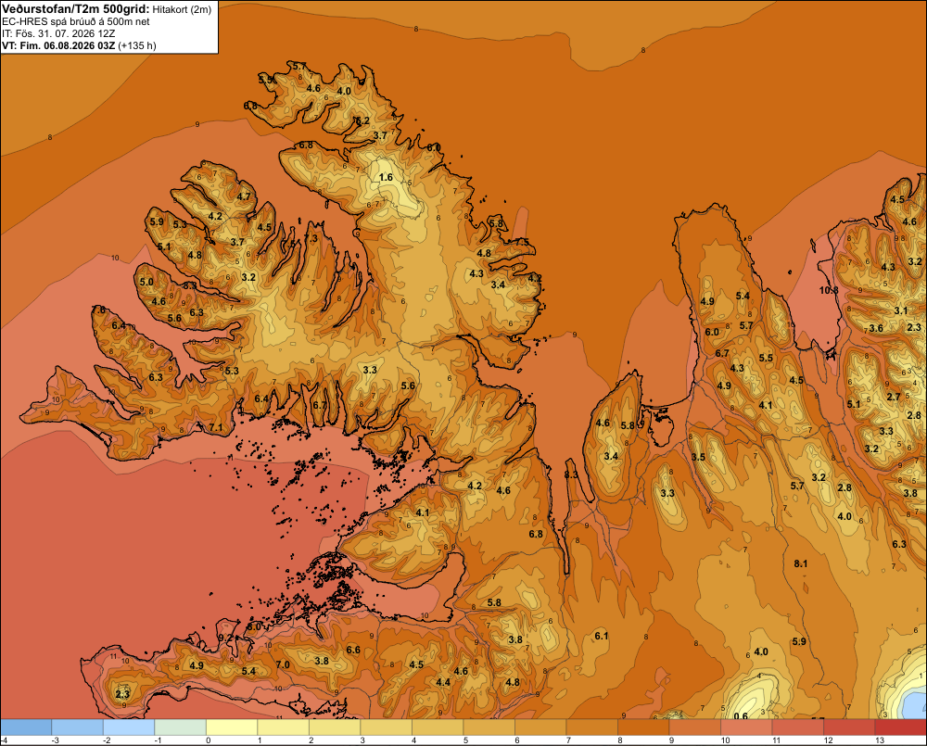Click the legend swatch between 9 and 10
The image size is (927, 746).
(x=694, y=727)
